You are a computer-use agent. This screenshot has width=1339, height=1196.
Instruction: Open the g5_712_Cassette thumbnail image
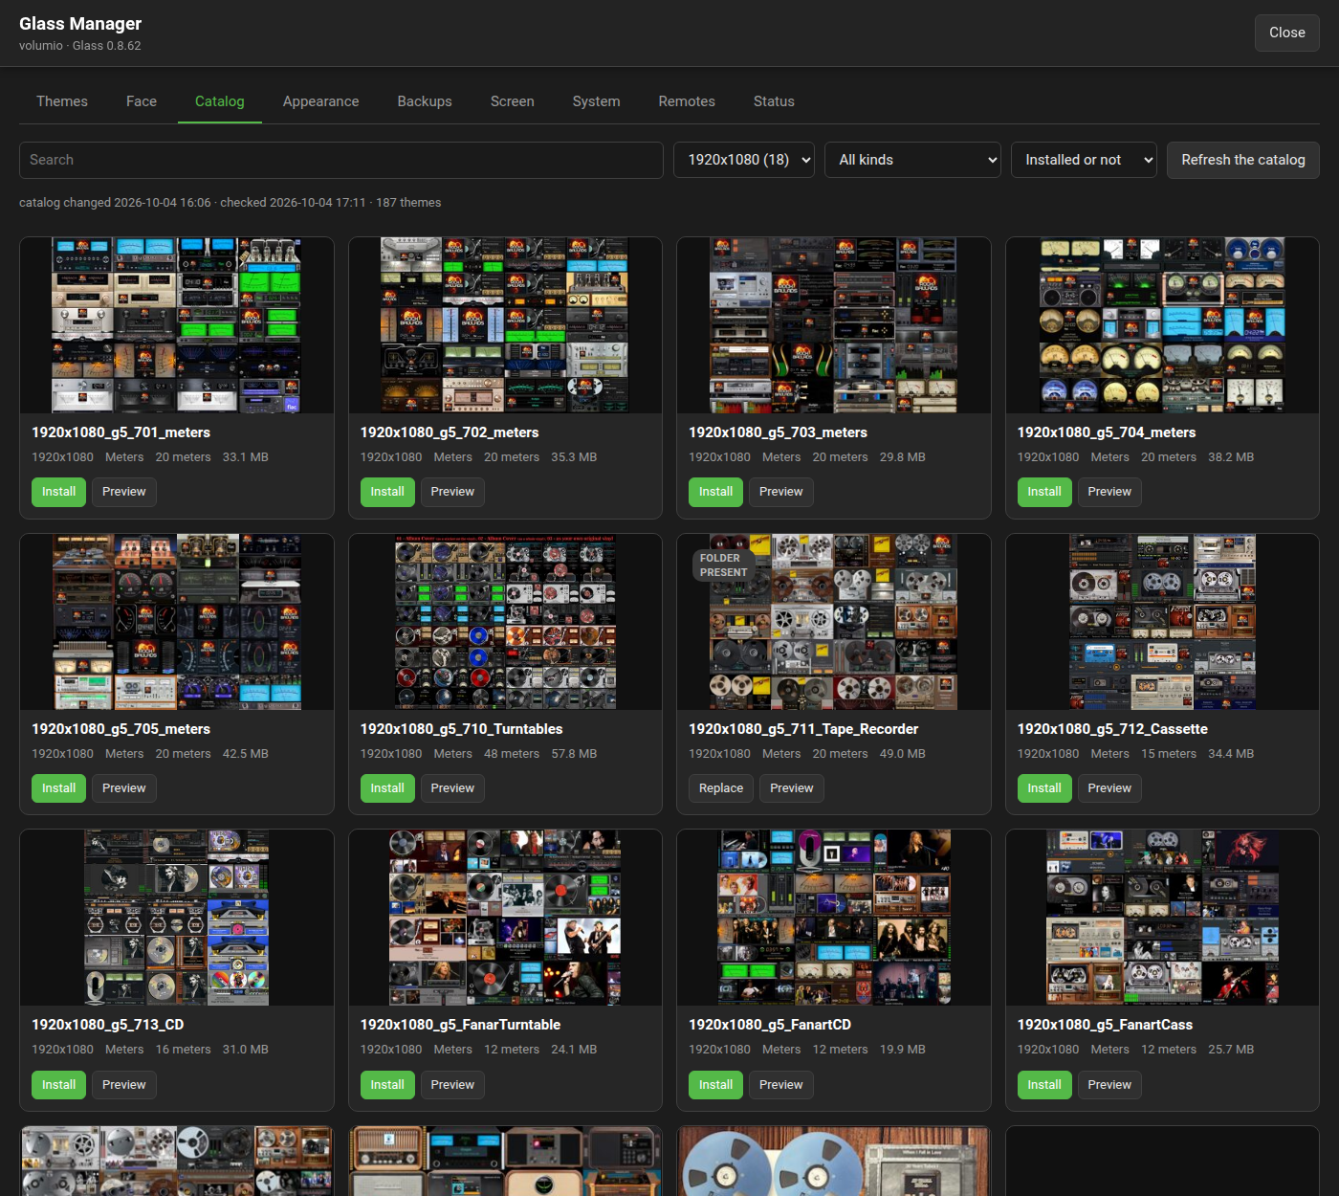coord(1162,622)
